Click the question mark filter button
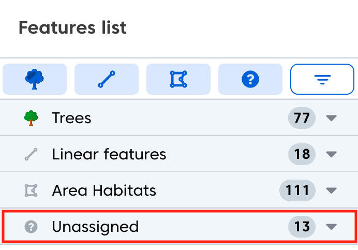 250,79
